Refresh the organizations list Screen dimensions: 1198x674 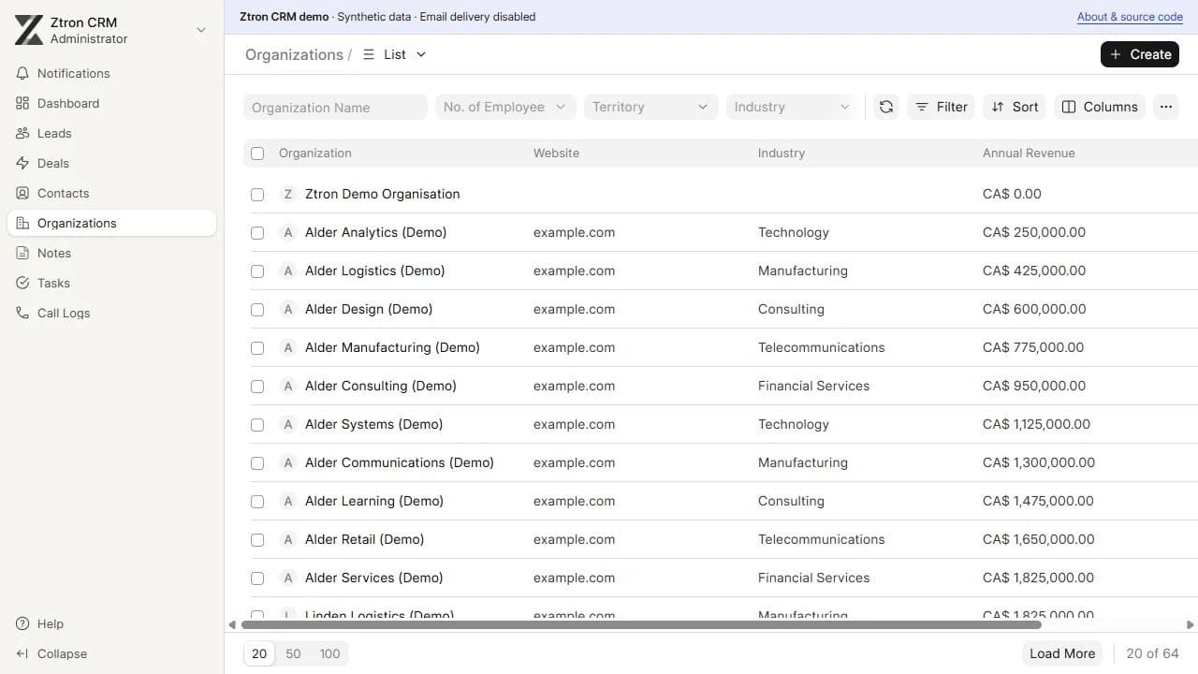(x=886, y=107)
